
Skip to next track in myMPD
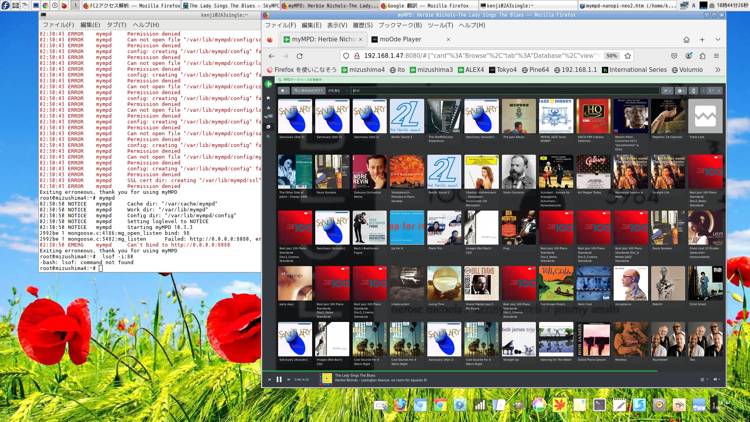tap(289, 379)
